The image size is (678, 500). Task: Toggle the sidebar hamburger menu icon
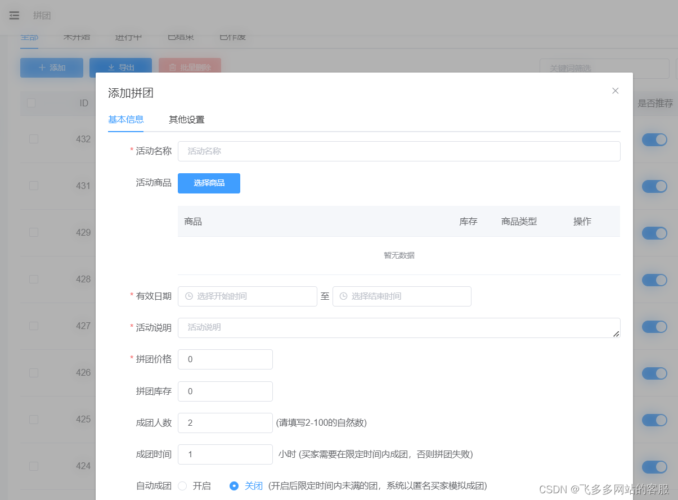[x=14, y=16]
